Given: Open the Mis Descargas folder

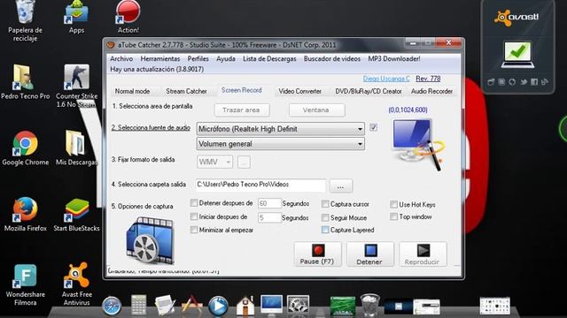Looking at the screenshot, I should [76, 148].
